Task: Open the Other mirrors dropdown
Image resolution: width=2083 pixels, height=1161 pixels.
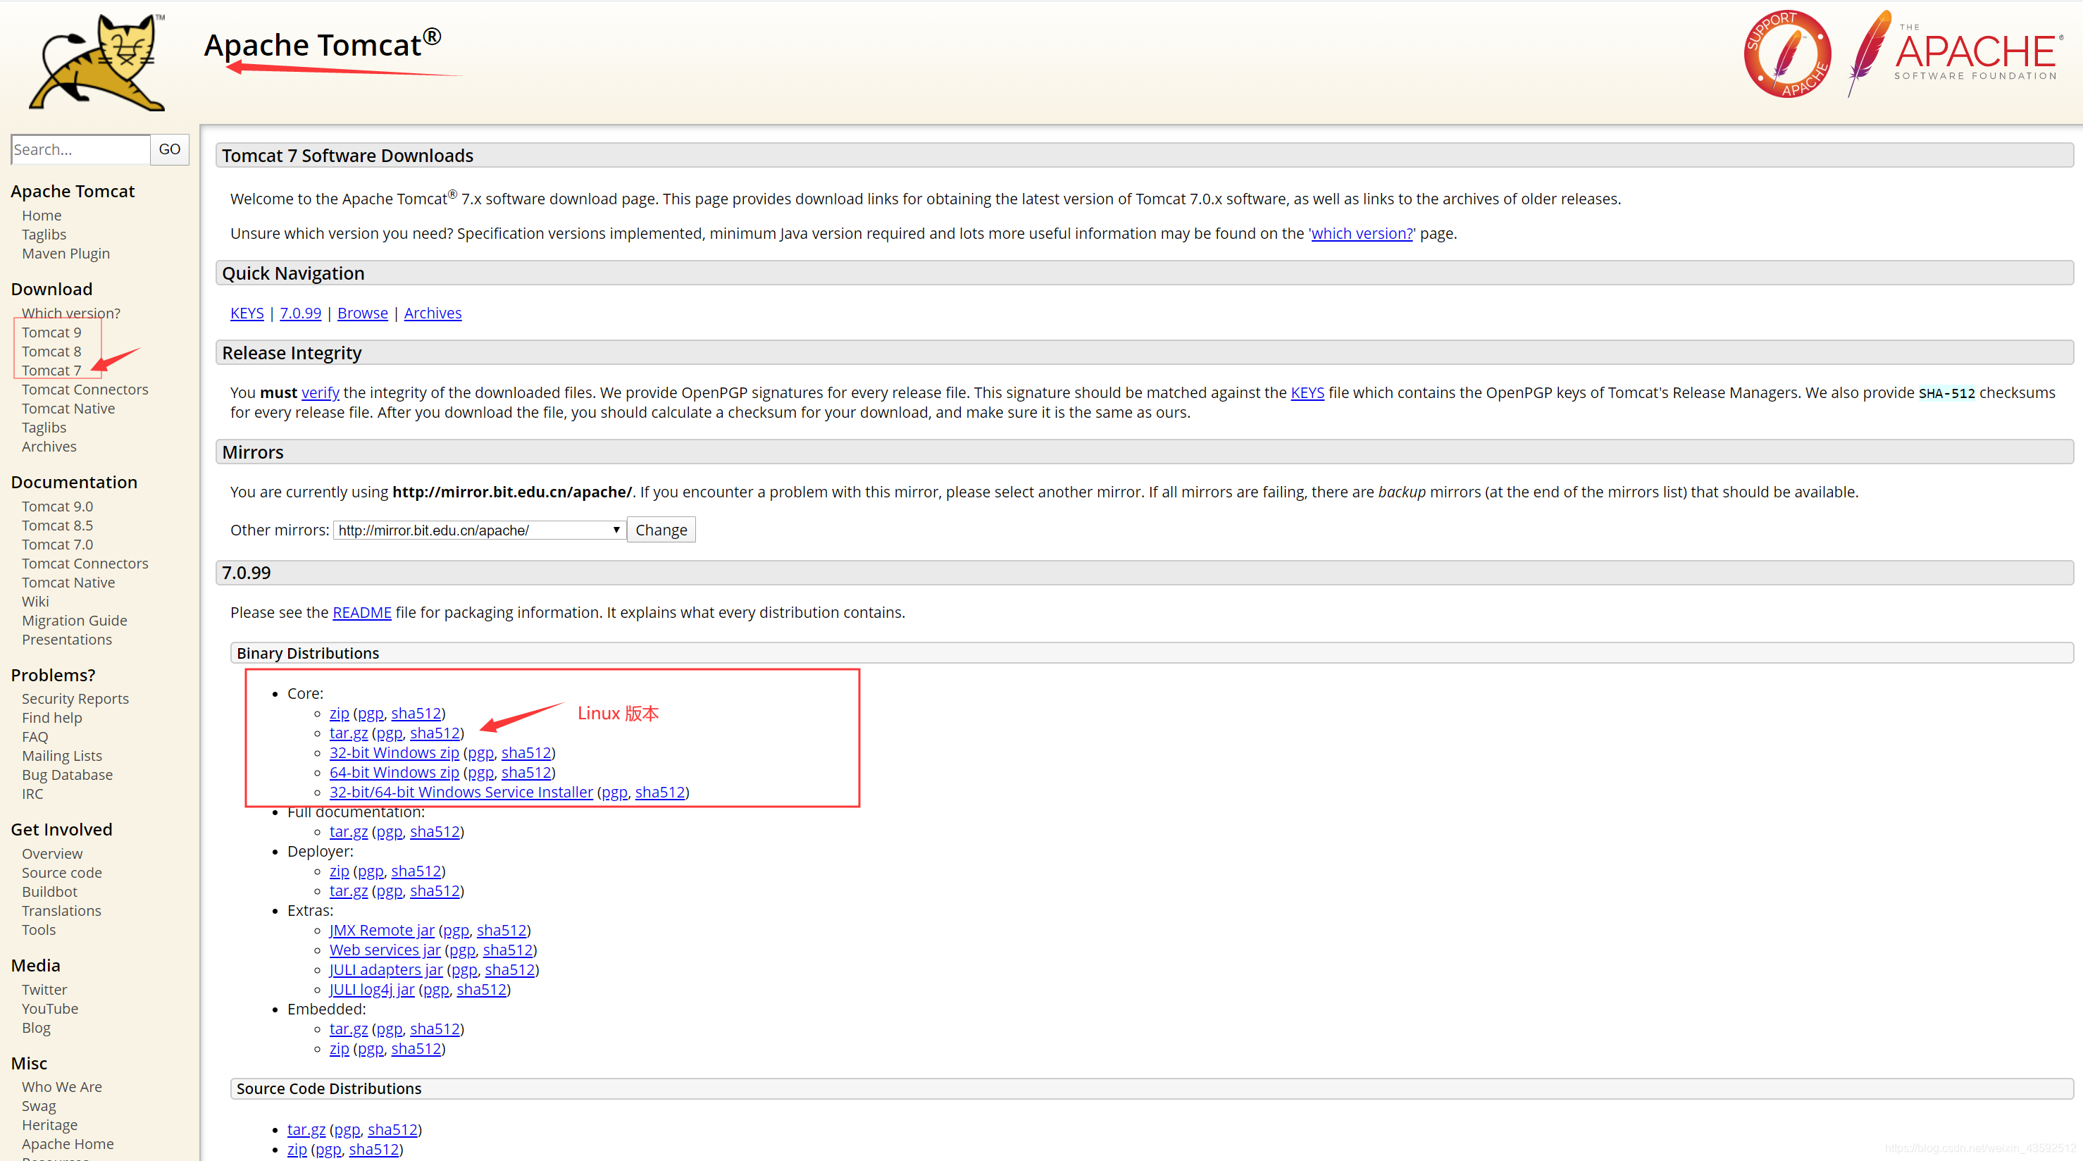Action: coord(480,530)
